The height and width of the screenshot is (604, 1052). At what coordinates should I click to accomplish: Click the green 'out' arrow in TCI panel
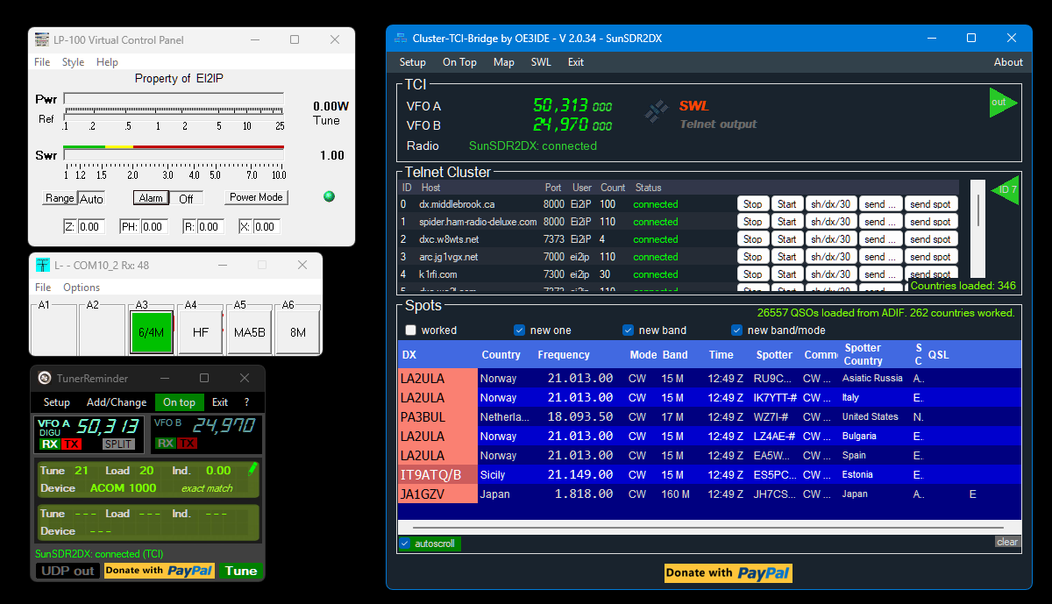pos(1002,103)
